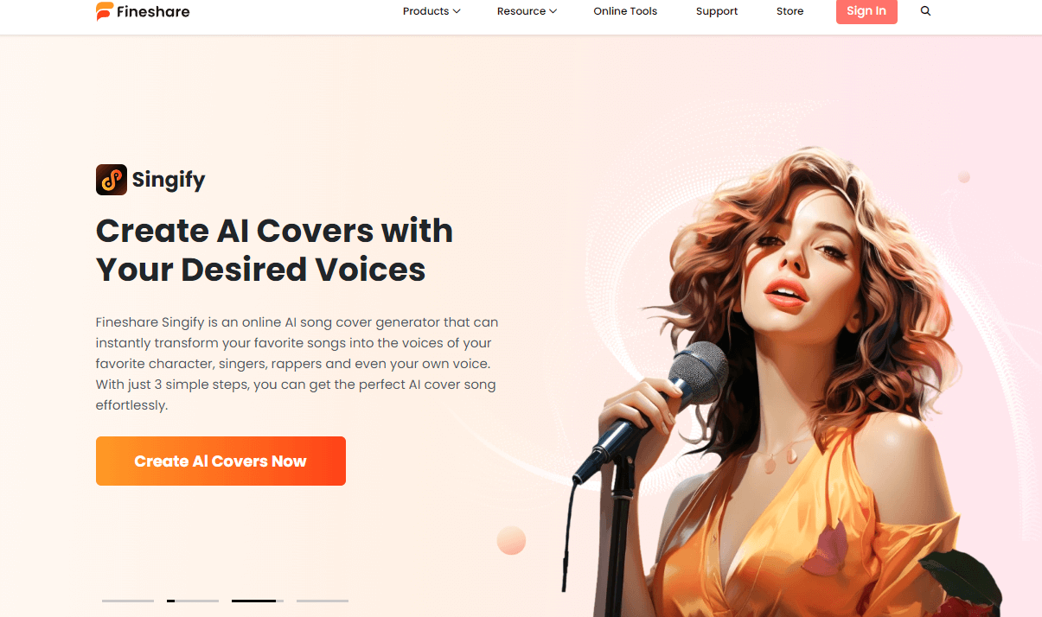Click the Singify product name text
The image size is (1042, 617).
point(169,180)
